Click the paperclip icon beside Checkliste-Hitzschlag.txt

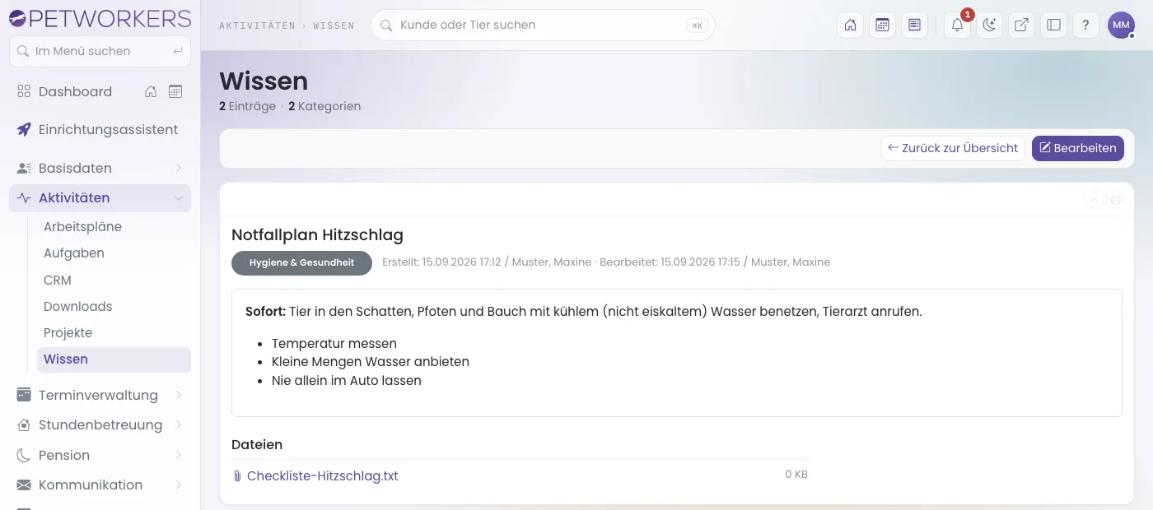[237, 476]
